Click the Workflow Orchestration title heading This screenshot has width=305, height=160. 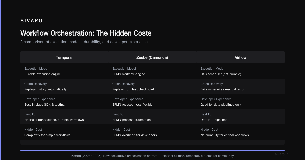coord(86,33)
